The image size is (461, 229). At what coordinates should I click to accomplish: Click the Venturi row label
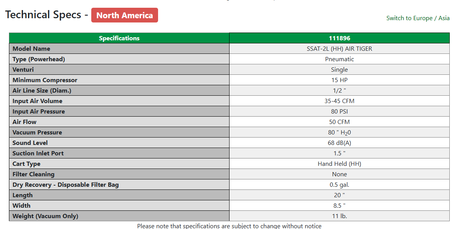click(119, 70)
